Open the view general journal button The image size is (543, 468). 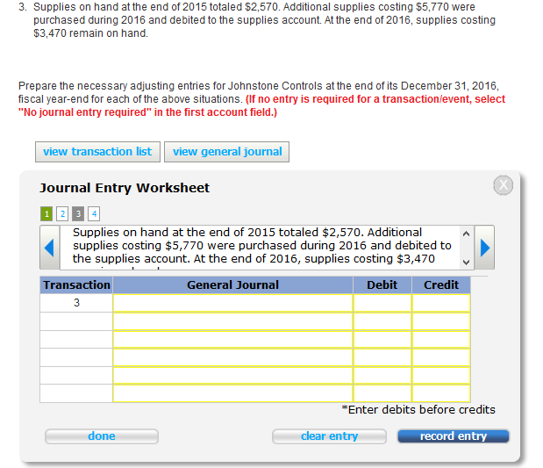point(227,152)
